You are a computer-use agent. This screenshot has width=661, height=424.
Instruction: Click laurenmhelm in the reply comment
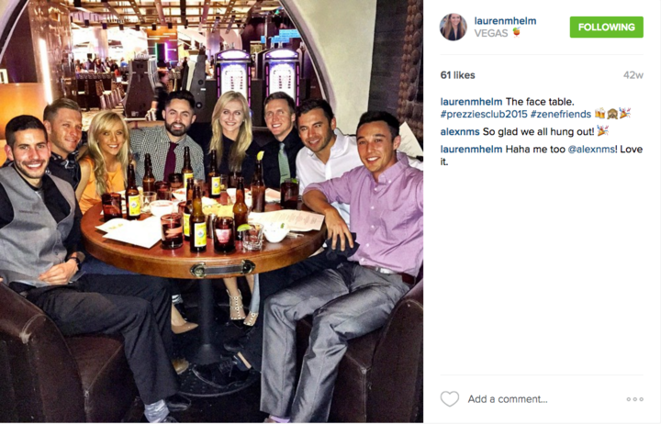click(x=471, y=150)
